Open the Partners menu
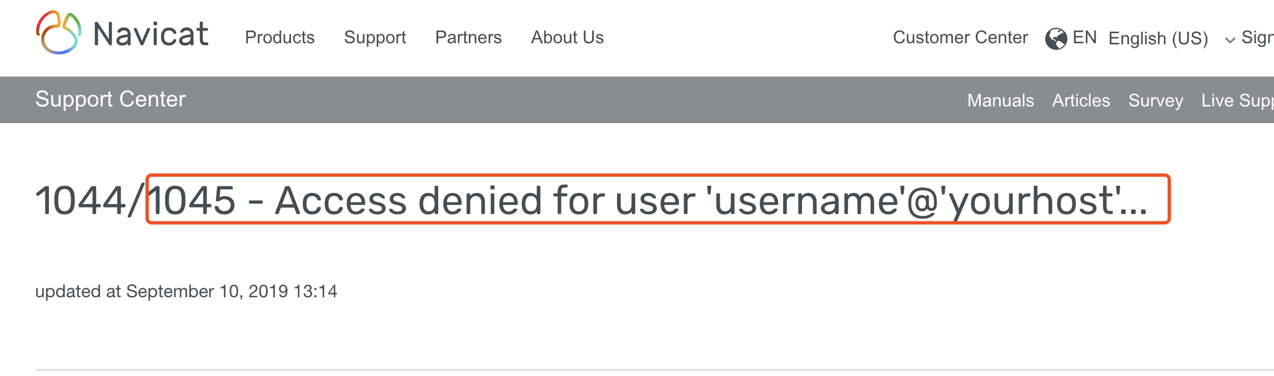 (469, 38)
